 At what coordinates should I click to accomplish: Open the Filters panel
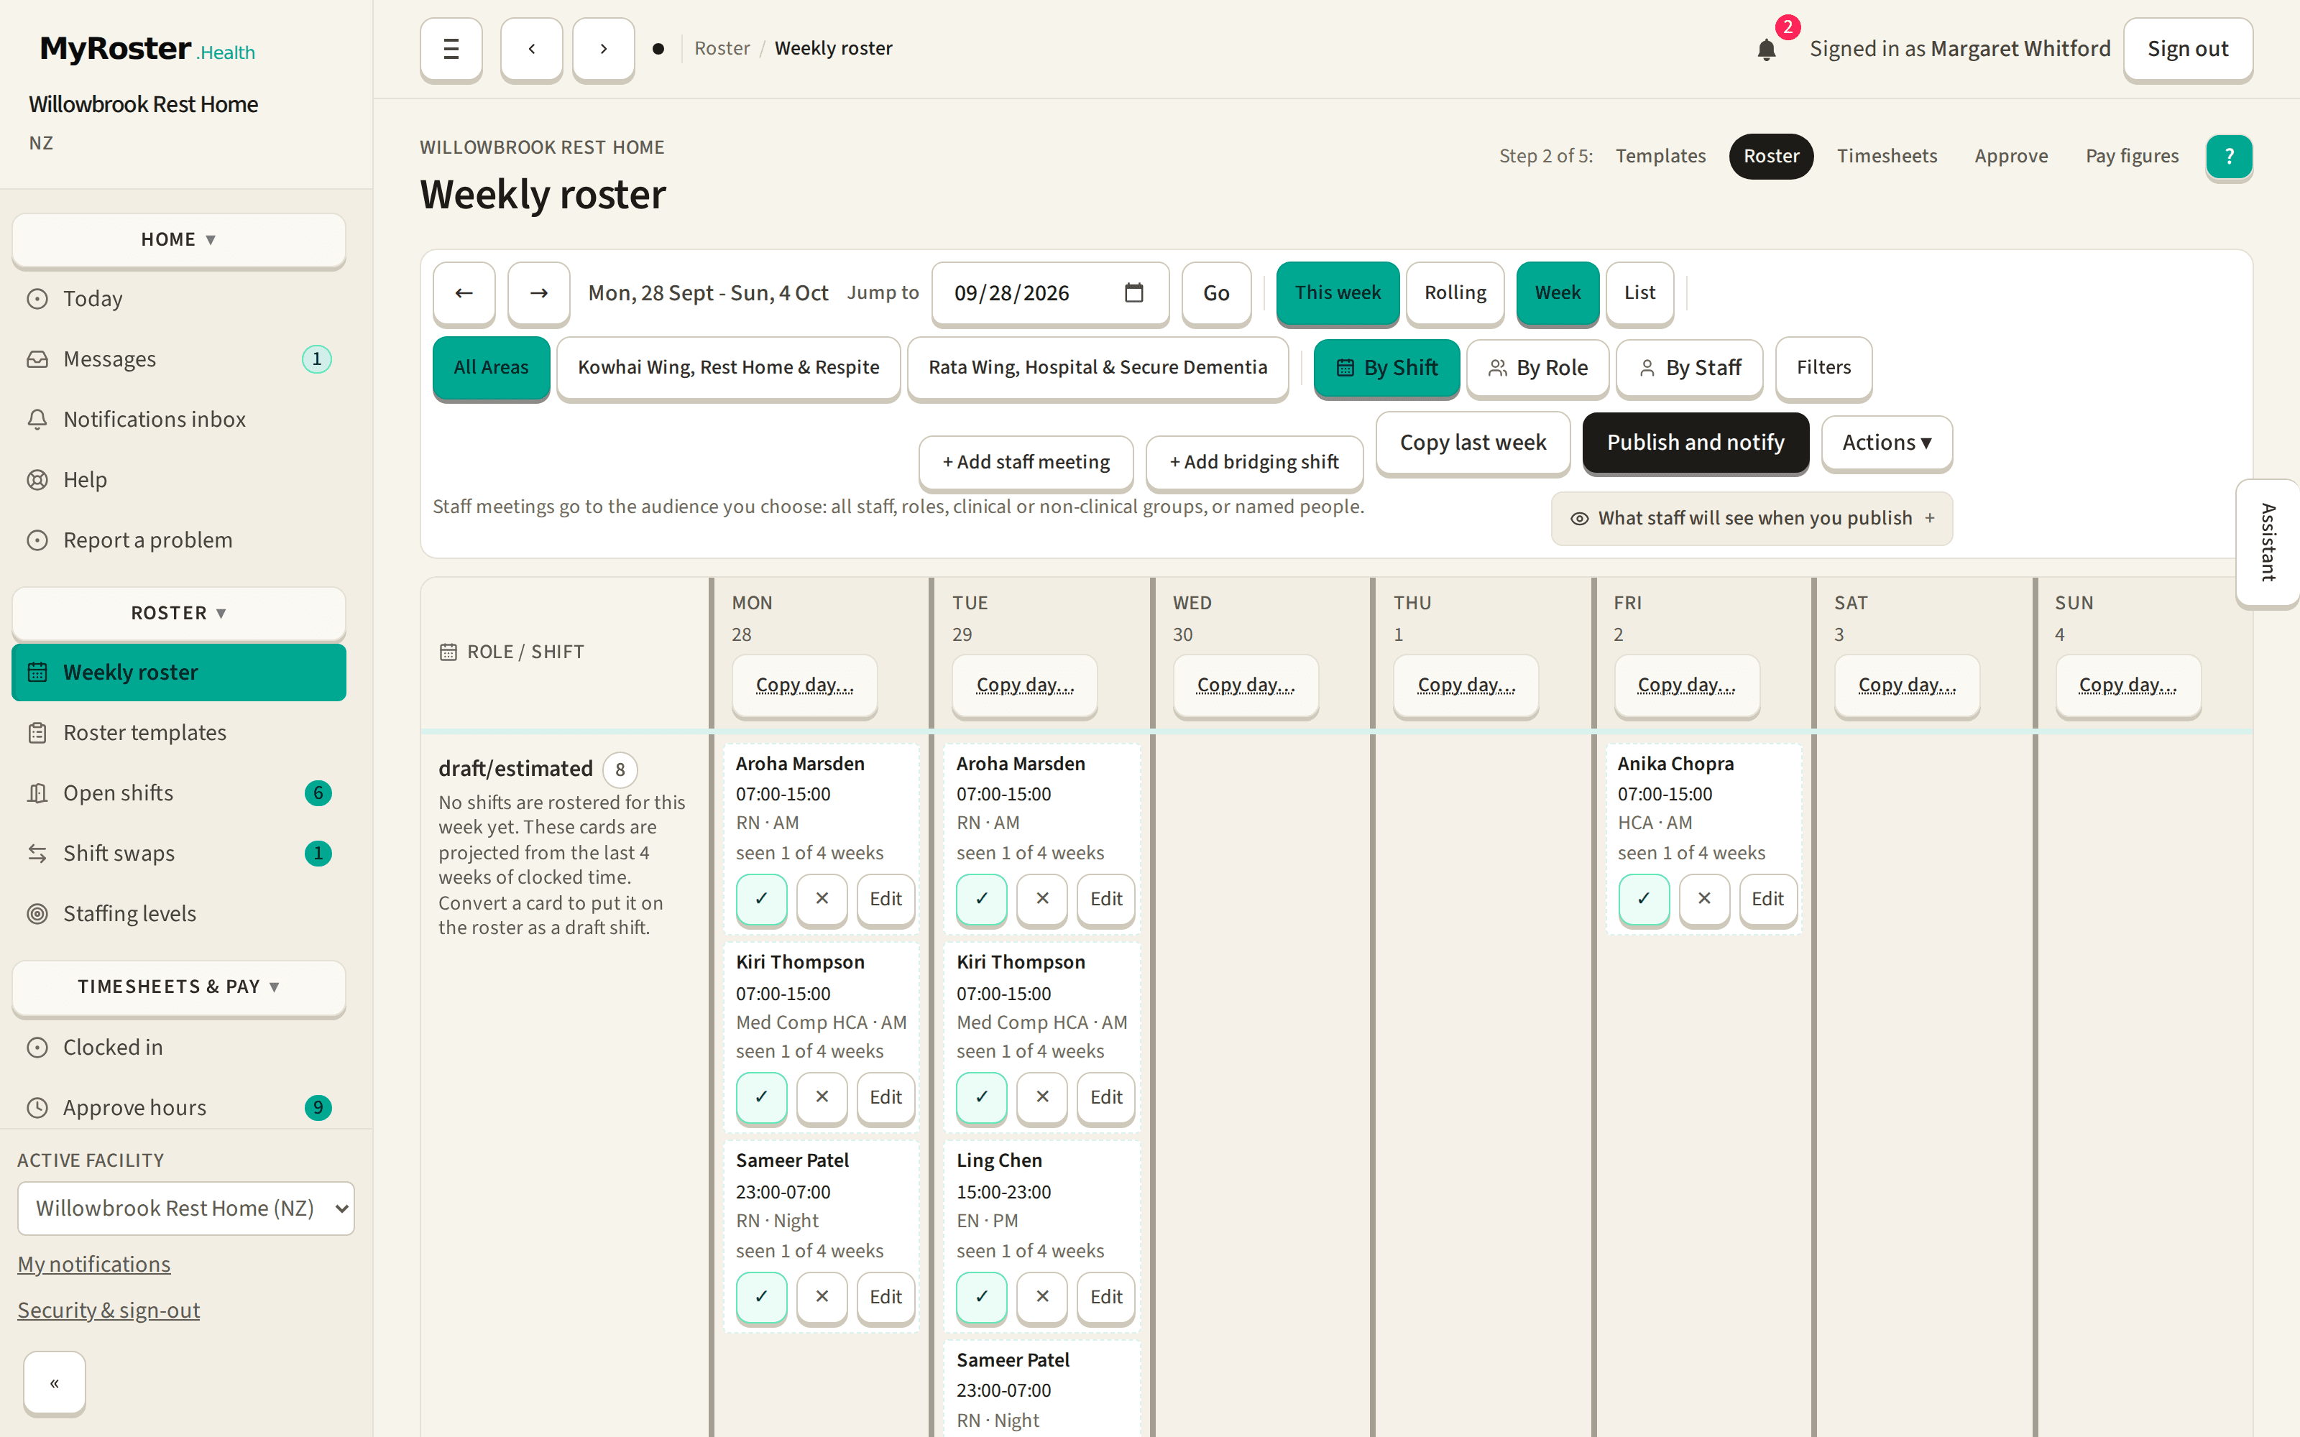click(1824, 368)
